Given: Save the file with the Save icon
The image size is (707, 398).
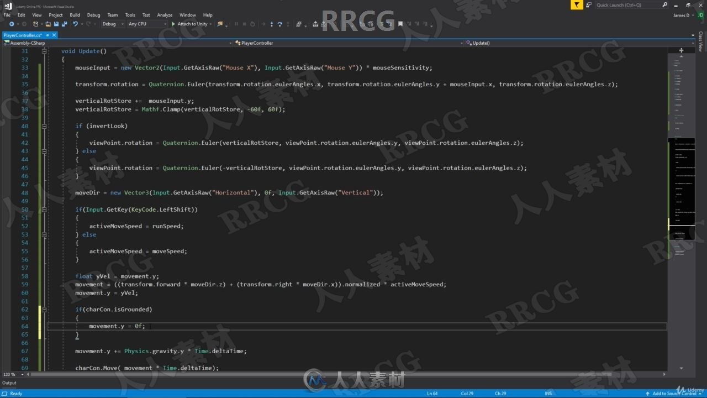Looking at the screenshot, I should (56, 24).
